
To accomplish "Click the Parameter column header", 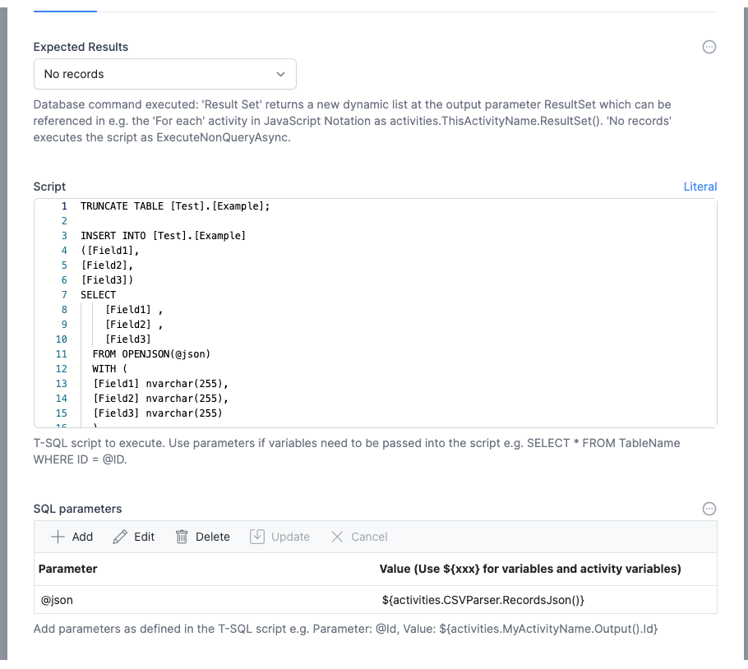I will pyautogui.click(x=68, y=569).
